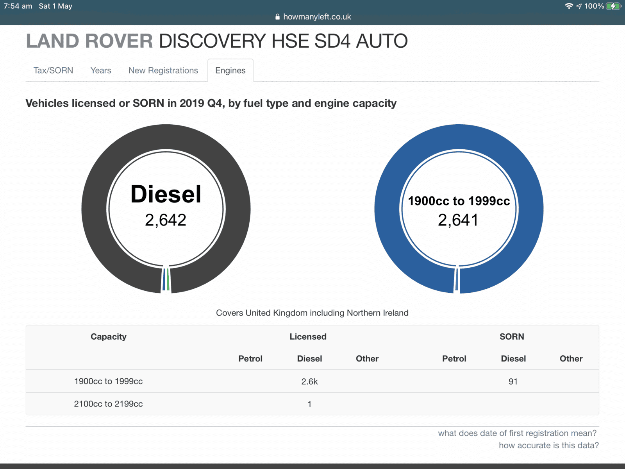The width and height of the screenshot is (625, 469).
Task: Click the SORN Petrol column header
Action: [454, 358]
